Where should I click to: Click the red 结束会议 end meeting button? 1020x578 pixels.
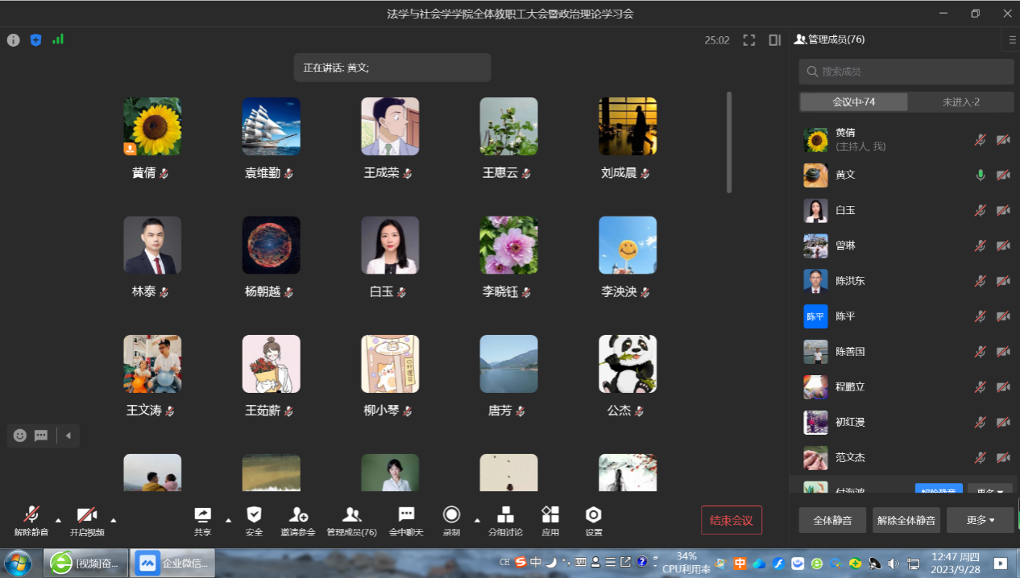point(731,520)
